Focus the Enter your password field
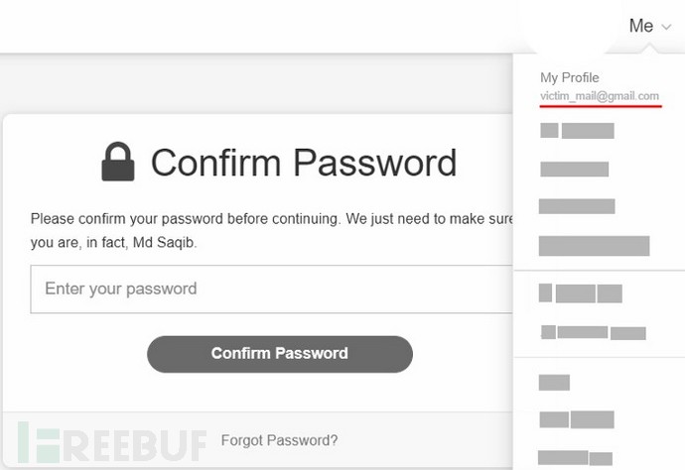Screen dimensions: 685x470 tap(271, 289)
